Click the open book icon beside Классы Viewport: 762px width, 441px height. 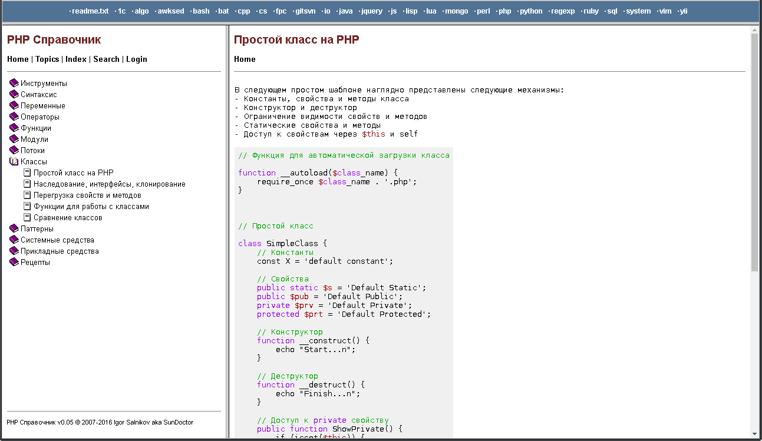[x=13, y=161]
